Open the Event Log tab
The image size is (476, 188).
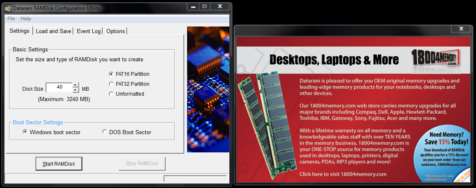[x=89, y=31]
